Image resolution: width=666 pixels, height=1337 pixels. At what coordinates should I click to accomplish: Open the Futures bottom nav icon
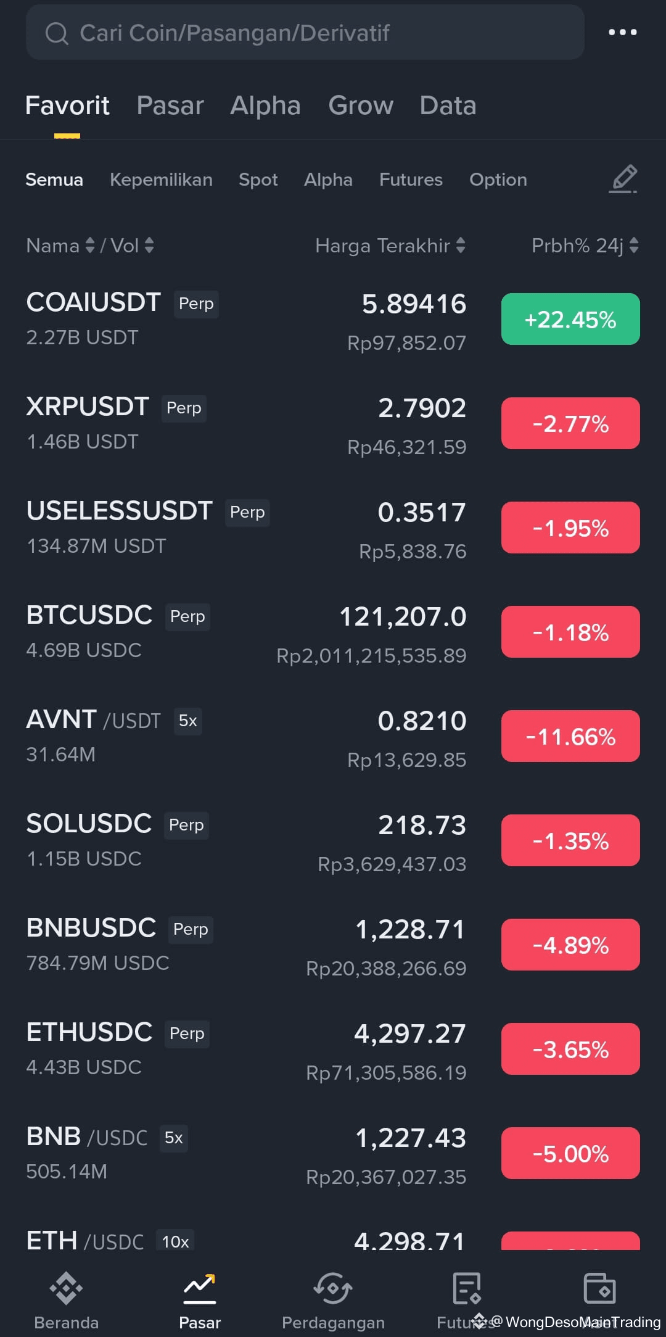[466, 1288]
